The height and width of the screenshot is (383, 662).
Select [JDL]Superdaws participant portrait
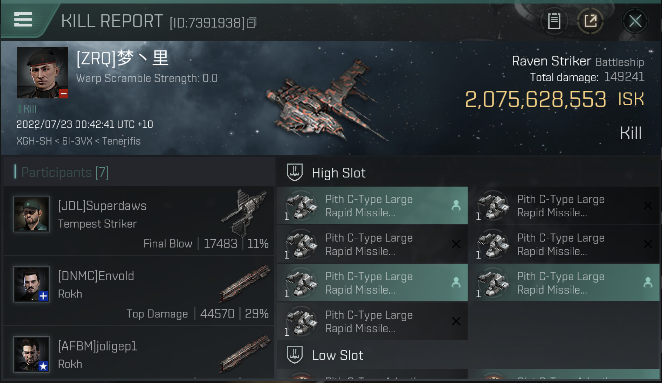(x=32, y=214)
